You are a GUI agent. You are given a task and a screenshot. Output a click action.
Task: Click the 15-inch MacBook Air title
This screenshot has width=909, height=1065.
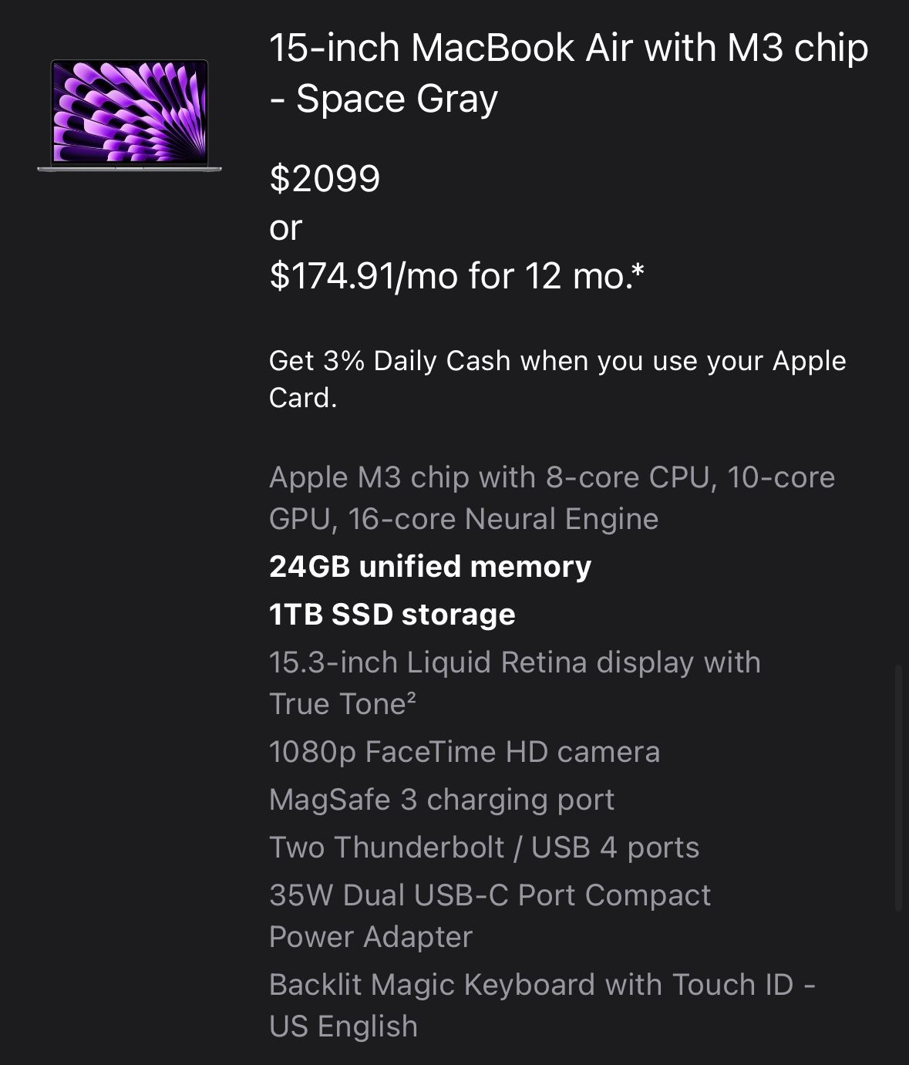coord(568,49)
